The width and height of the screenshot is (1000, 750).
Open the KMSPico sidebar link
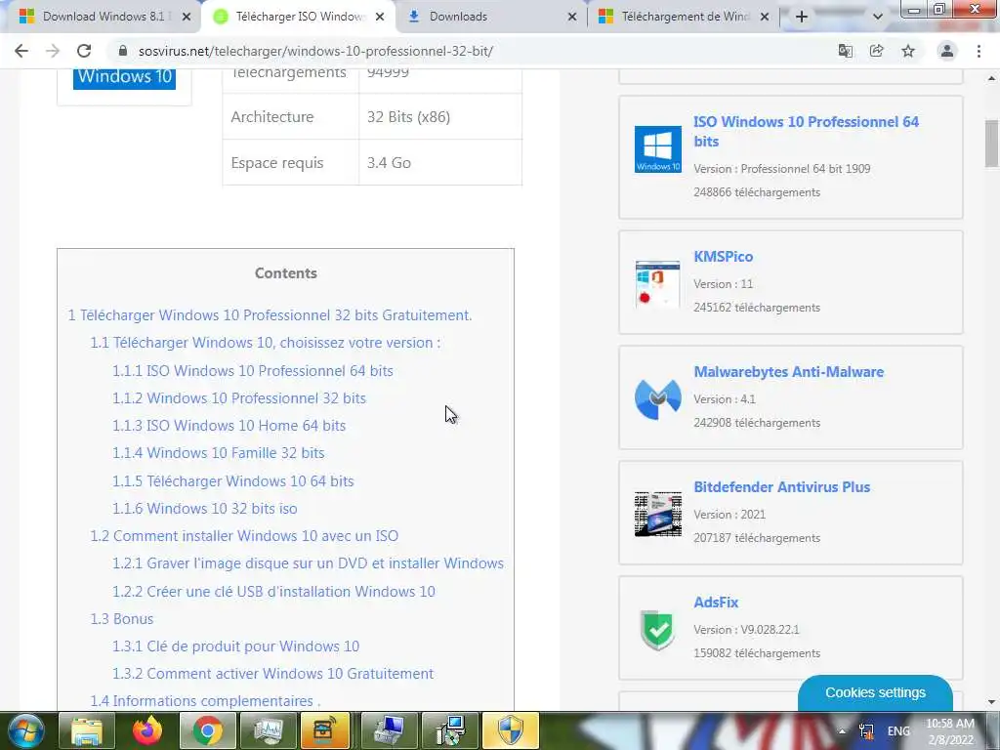[724, 257]
